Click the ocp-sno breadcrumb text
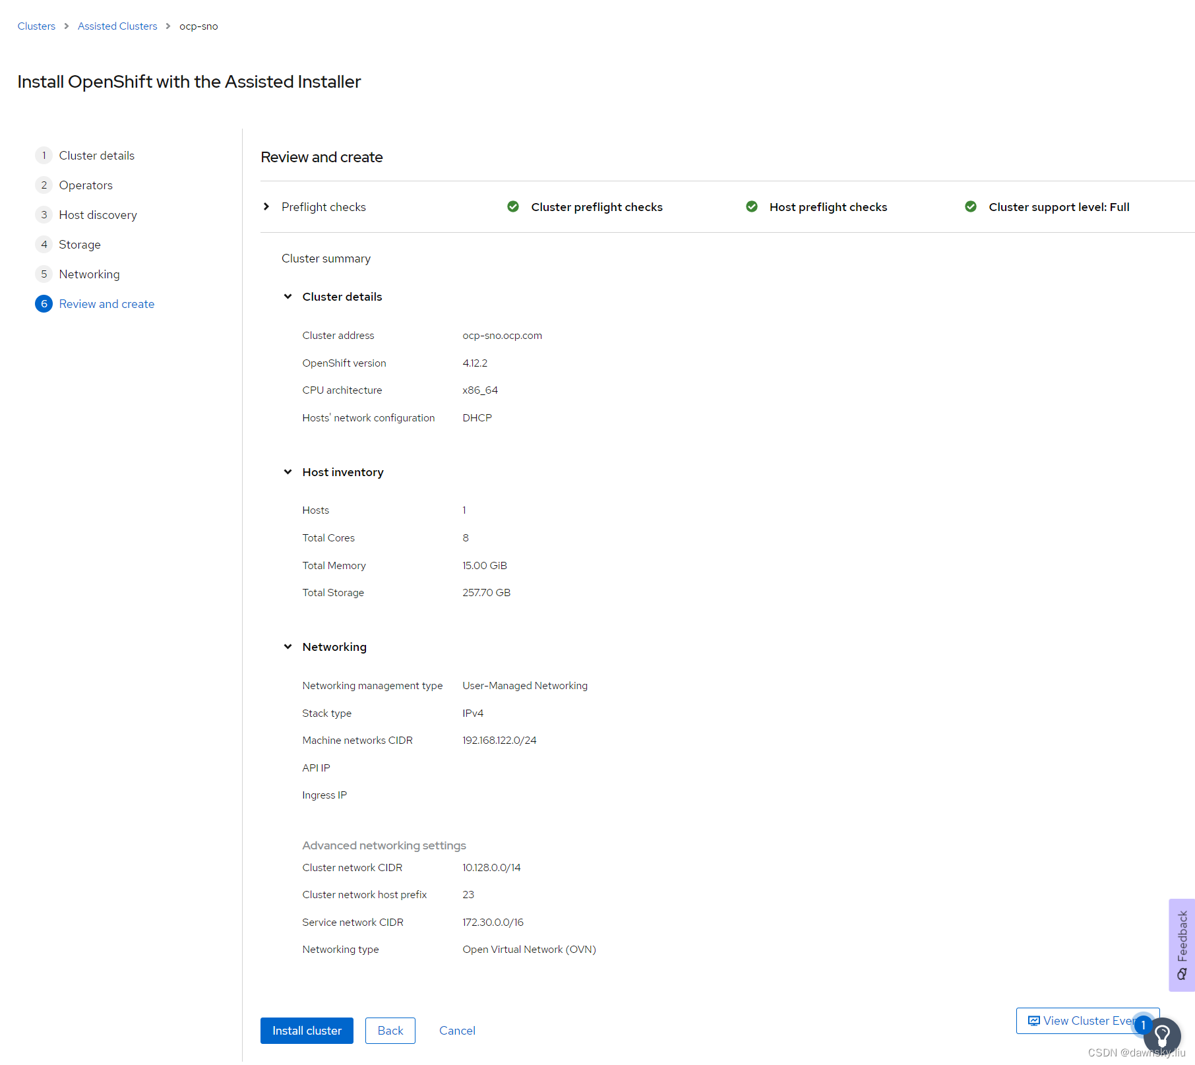1195x1065 pixels. (199, 26)
